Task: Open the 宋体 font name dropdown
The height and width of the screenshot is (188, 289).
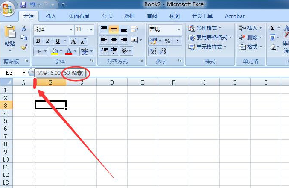Action: 71,29
